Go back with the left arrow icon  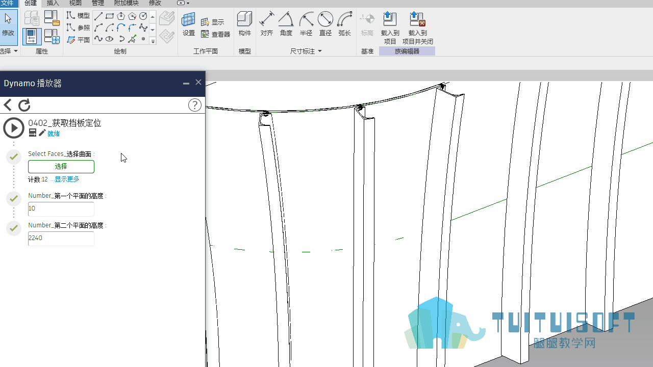8,106
